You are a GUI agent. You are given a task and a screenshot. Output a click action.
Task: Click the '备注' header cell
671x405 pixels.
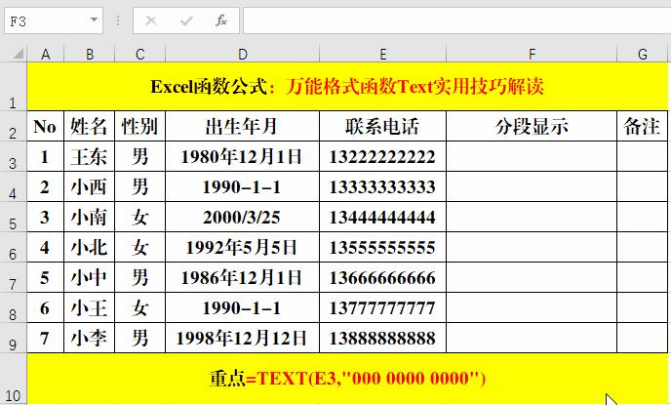pos(642,126)
